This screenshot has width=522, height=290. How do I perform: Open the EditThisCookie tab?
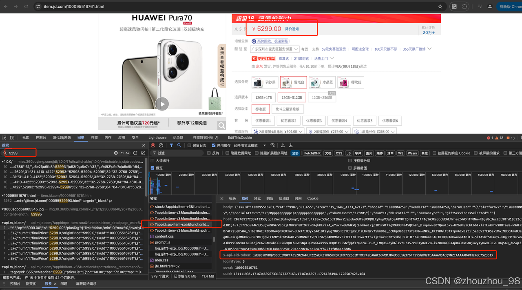tap(240, 138)
